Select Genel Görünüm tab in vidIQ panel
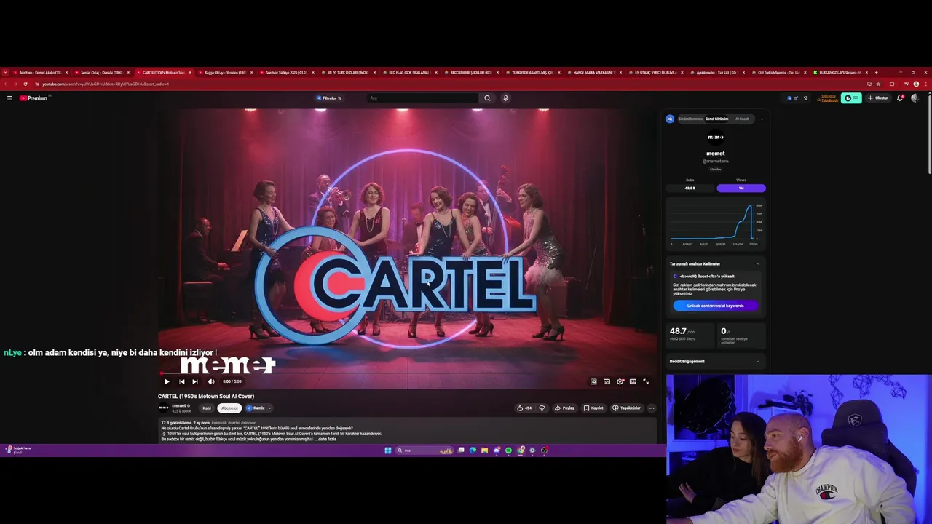Image resolution: width=932 pixels, height=524 pixels. [x=716, y=119]
